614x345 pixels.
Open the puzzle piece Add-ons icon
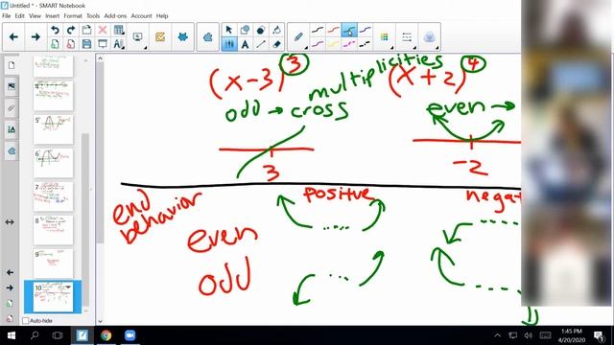coord(208,37)
